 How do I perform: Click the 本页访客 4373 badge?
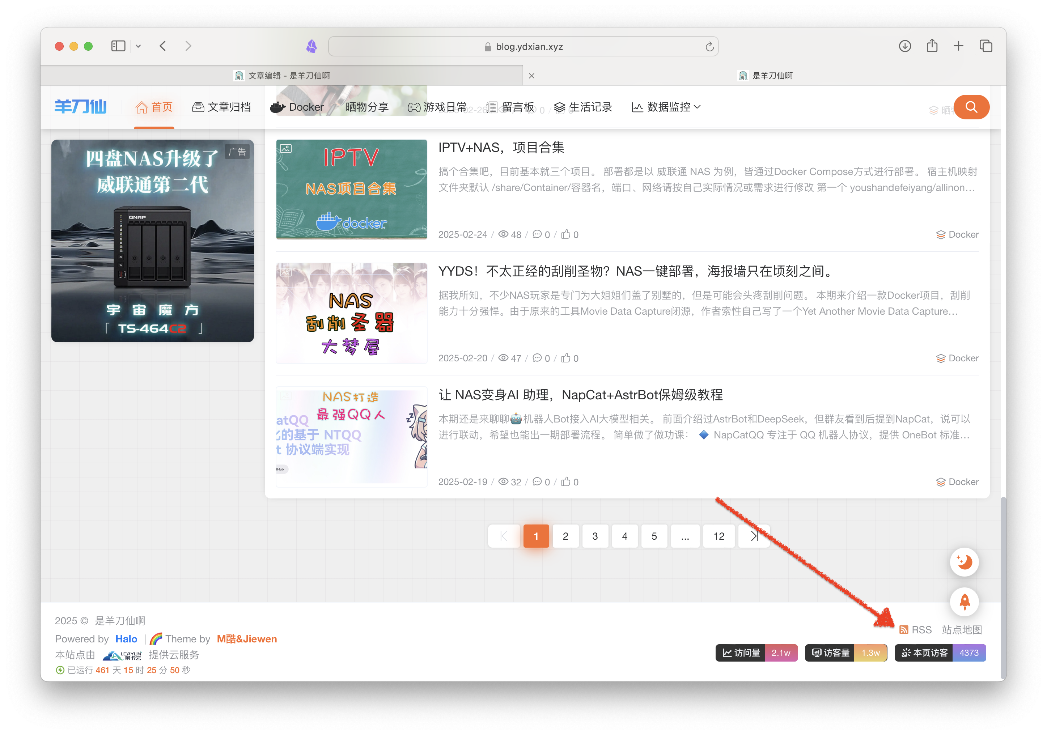click(940, 653)
